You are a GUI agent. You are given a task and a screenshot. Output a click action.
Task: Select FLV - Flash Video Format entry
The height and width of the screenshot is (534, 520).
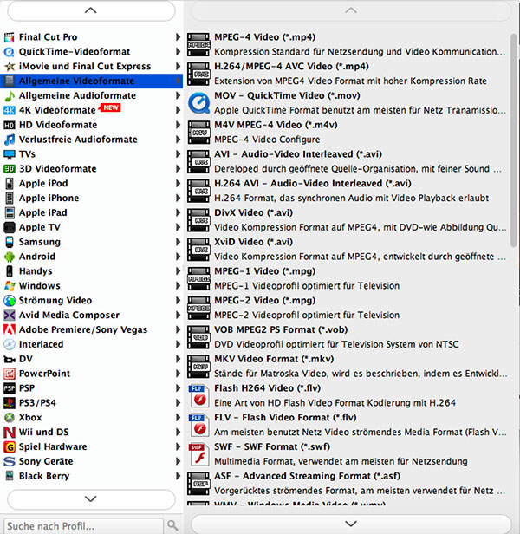pos(348,425)
